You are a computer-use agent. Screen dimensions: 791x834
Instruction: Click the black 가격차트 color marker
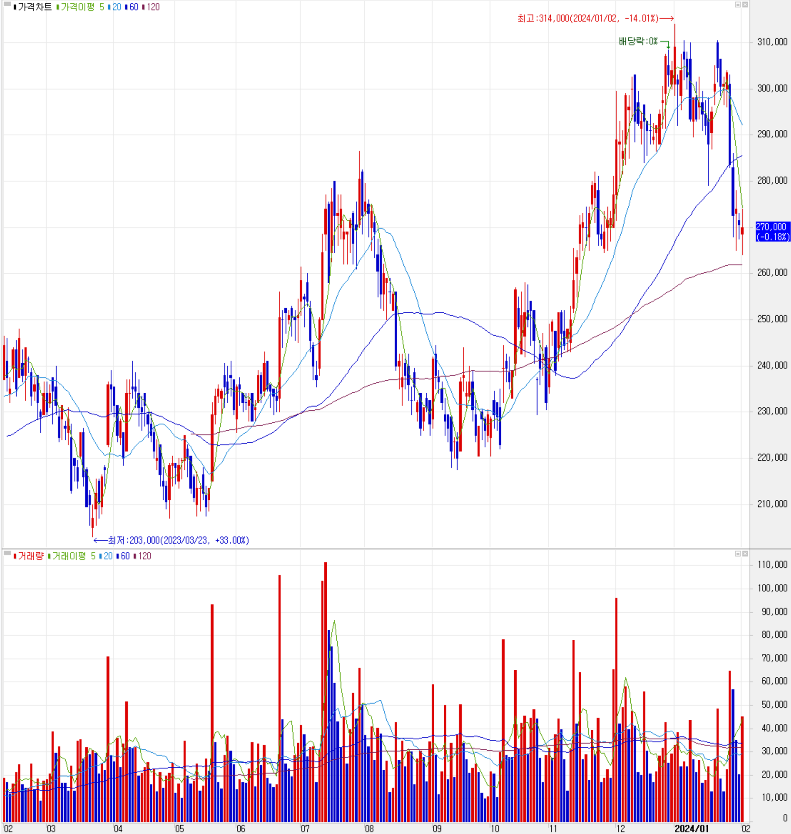pyautogui.click(x=15, y=7)
